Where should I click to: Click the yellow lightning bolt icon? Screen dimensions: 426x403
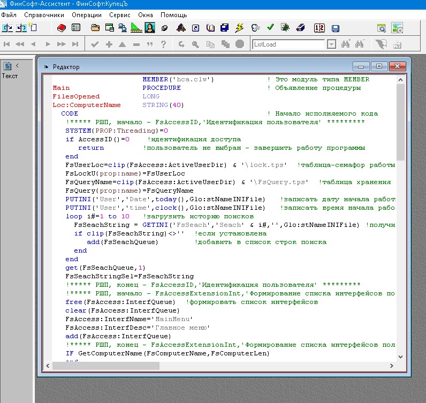pos(239,28)
